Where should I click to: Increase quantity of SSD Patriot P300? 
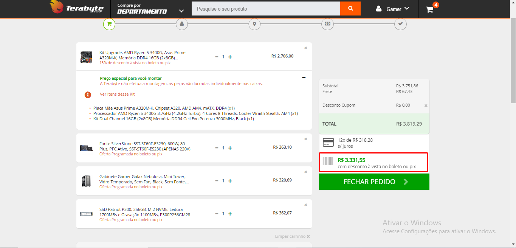[230, 214]
